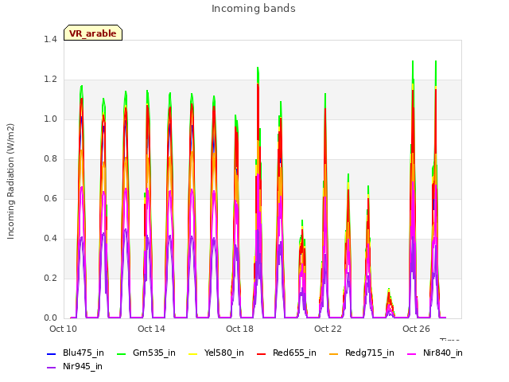Click the orange Redg715_in legend color marker
509x382 pixels.
click(x=333, y=353)
